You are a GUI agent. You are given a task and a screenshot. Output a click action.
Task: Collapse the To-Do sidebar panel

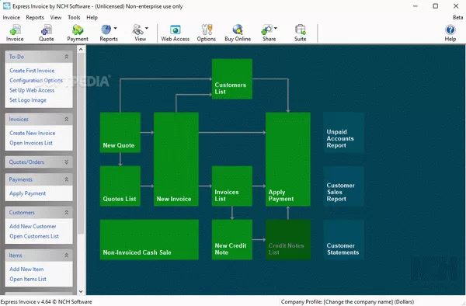[67, 57]
